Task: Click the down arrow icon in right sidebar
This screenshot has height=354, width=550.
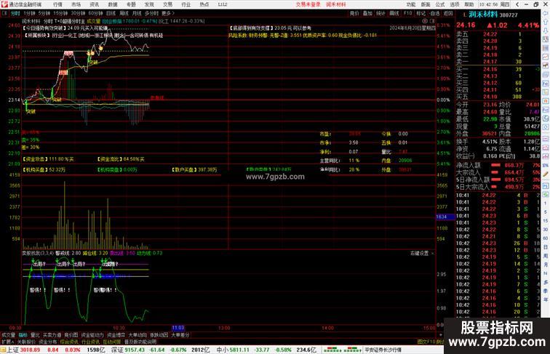Action: point(546,31)
